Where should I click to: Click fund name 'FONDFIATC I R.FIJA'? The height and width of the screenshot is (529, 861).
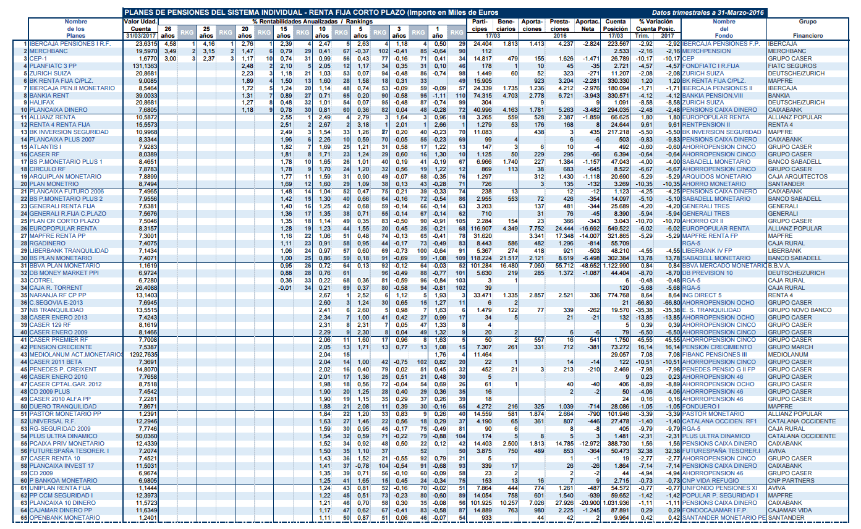tap(708, 66)
